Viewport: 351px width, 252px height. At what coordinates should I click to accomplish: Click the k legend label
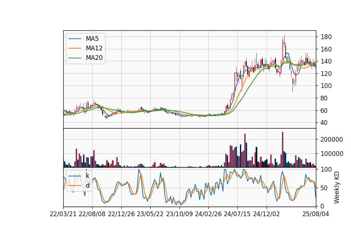pyautogui.click(x=87, y=176)
